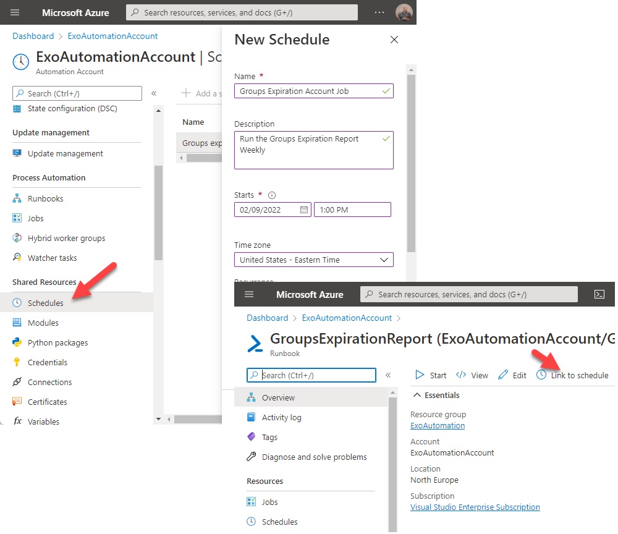Viewport: 618px width, 534px height.
Task: Open calendar picker in Starts date field
Action: click(x=304, y=210)
